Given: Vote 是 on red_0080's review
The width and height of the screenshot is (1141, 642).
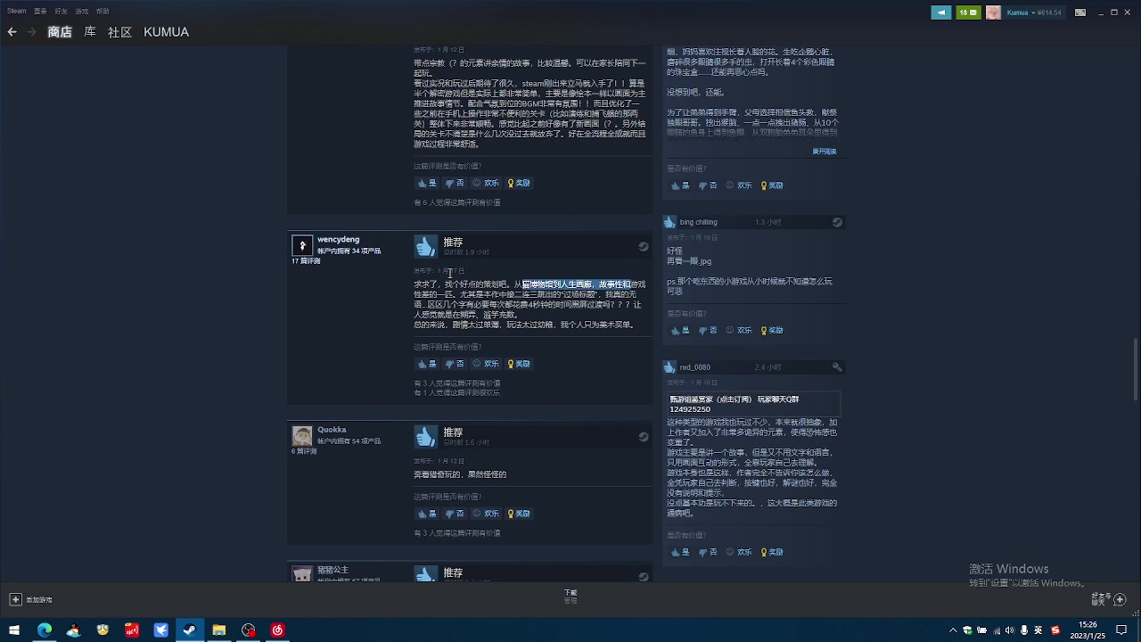Looking at the screenshot, I should pyautogui.click(x=680, y=552).
